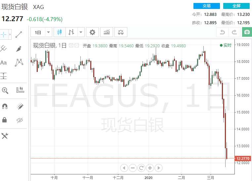Select the trend line drawing tool

point(19,34)
